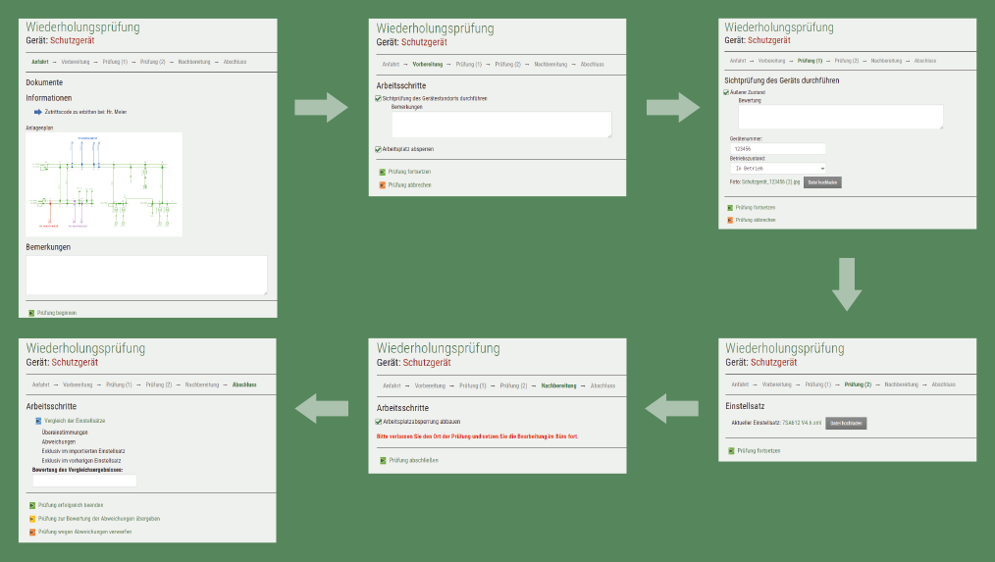Click the green icon beside Prüfung beginnen
Viewport: 995px width, 562px height.
31,313
